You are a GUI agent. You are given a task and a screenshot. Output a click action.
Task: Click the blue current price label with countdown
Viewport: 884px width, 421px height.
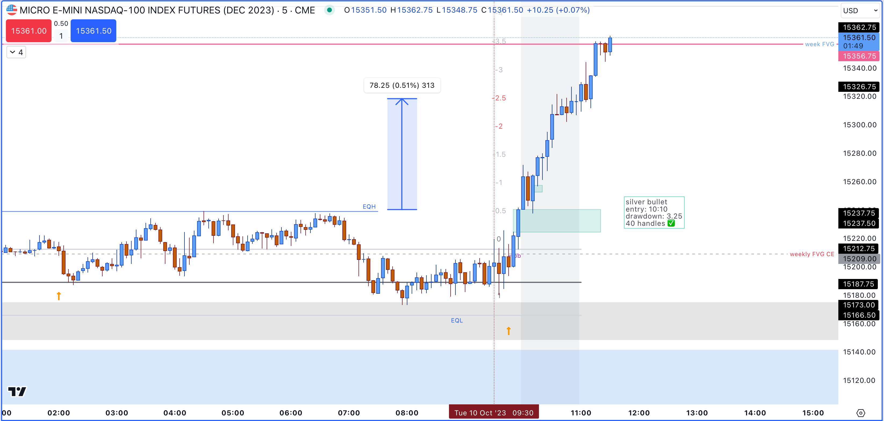click(x=859, y=42)
